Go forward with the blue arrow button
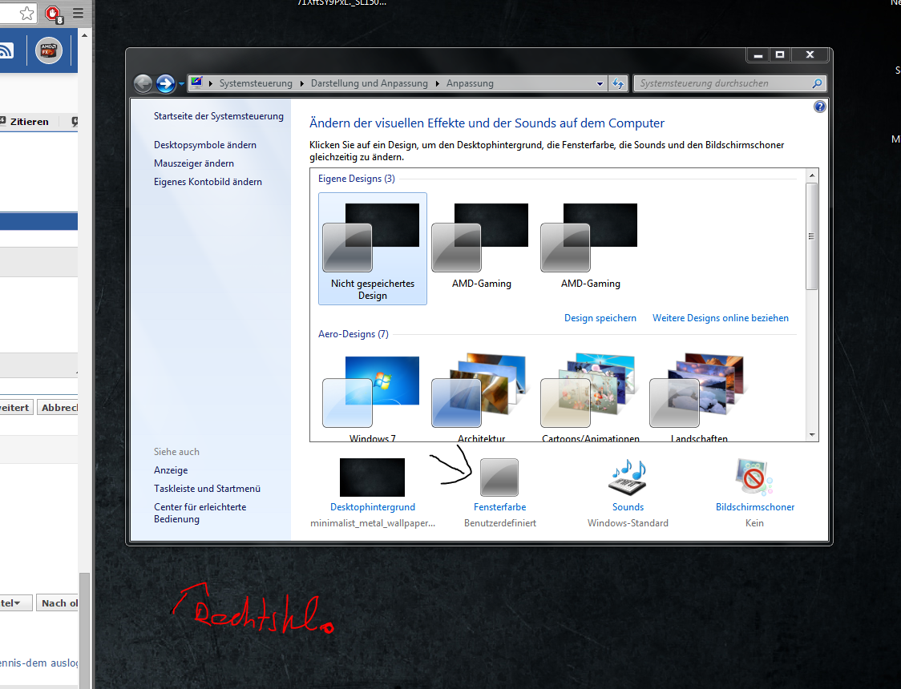The width and height of the screenshot is (901, 689). [x=165, y=84]
